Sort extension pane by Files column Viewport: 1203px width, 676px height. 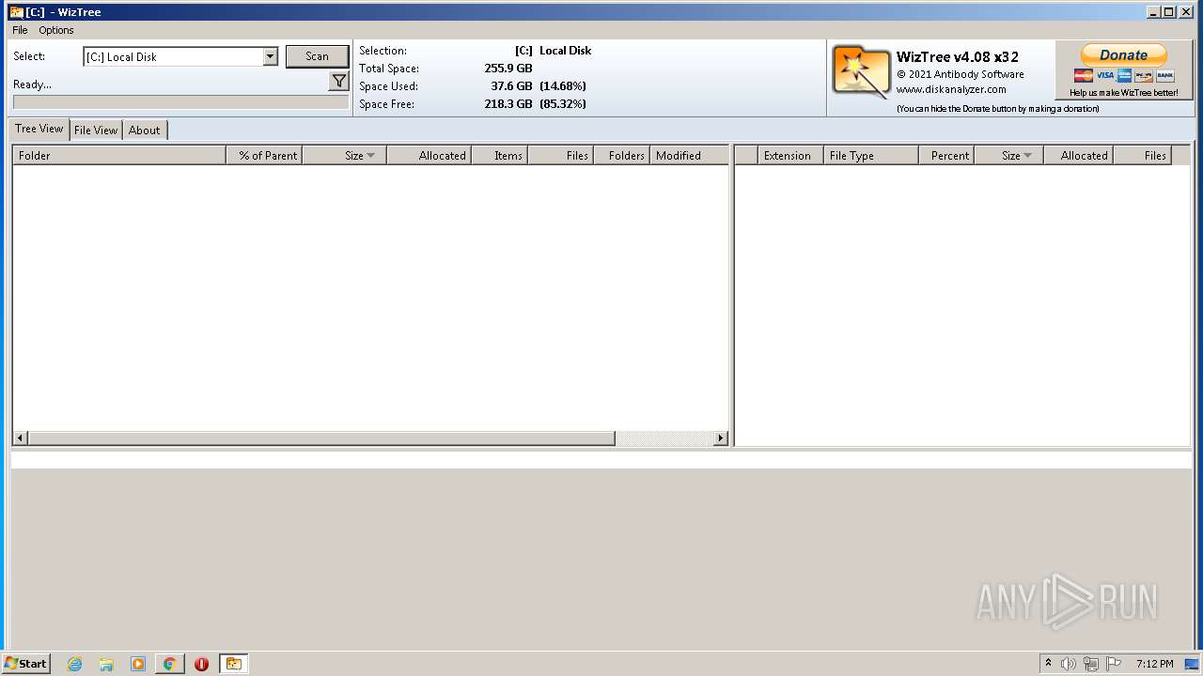pos(1142,155)
